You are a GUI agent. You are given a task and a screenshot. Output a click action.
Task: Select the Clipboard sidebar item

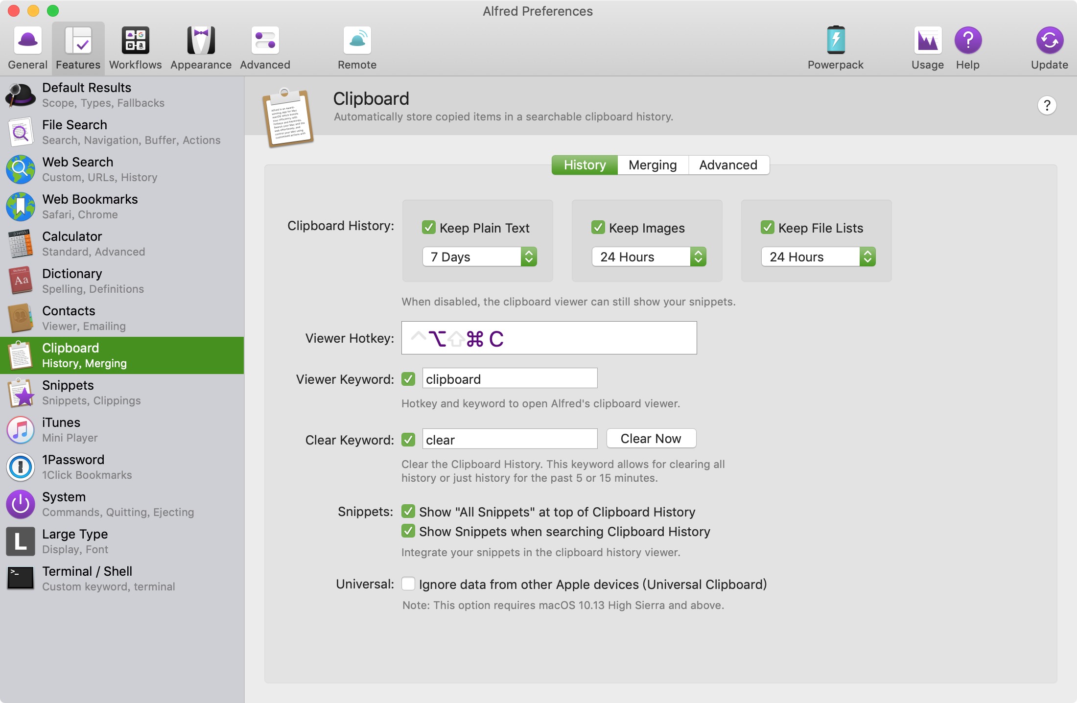[122, 355]
